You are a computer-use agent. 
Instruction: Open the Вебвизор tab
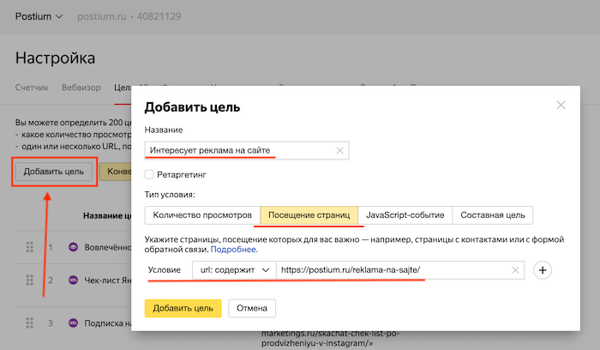pyautogui.click(x=81, y=87)
